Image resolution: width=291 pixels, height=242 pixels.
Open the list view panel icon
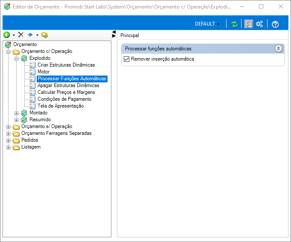tap(249, 24)
